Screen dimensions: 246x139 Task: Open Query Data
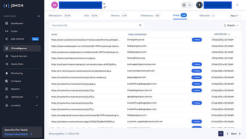(17, 64)
